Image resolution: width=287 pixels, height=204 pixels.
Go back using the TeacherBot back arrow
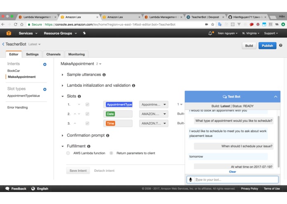3,44
